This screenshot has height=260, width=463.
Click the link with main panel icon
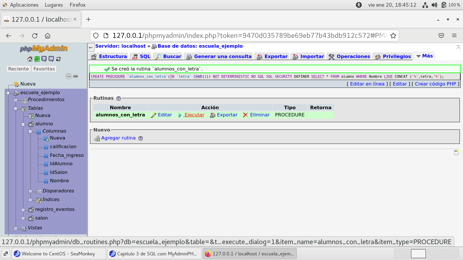[x=76, y=76]
